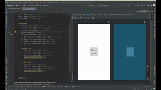Switch the editor to Split view mode
The height and width of the screenshot is (90, 161).
click(x=144, y=11)
